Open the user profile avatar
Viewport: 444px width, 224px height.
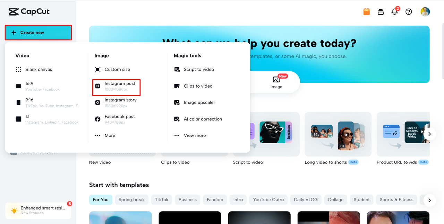pos(425,12)
